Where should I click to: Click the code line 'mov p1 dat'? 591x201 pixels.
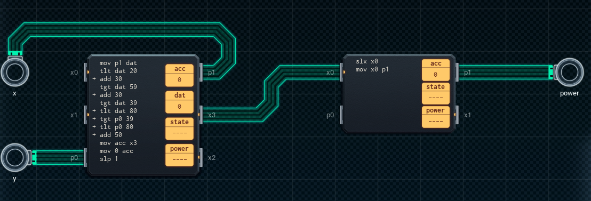point(118,63)
